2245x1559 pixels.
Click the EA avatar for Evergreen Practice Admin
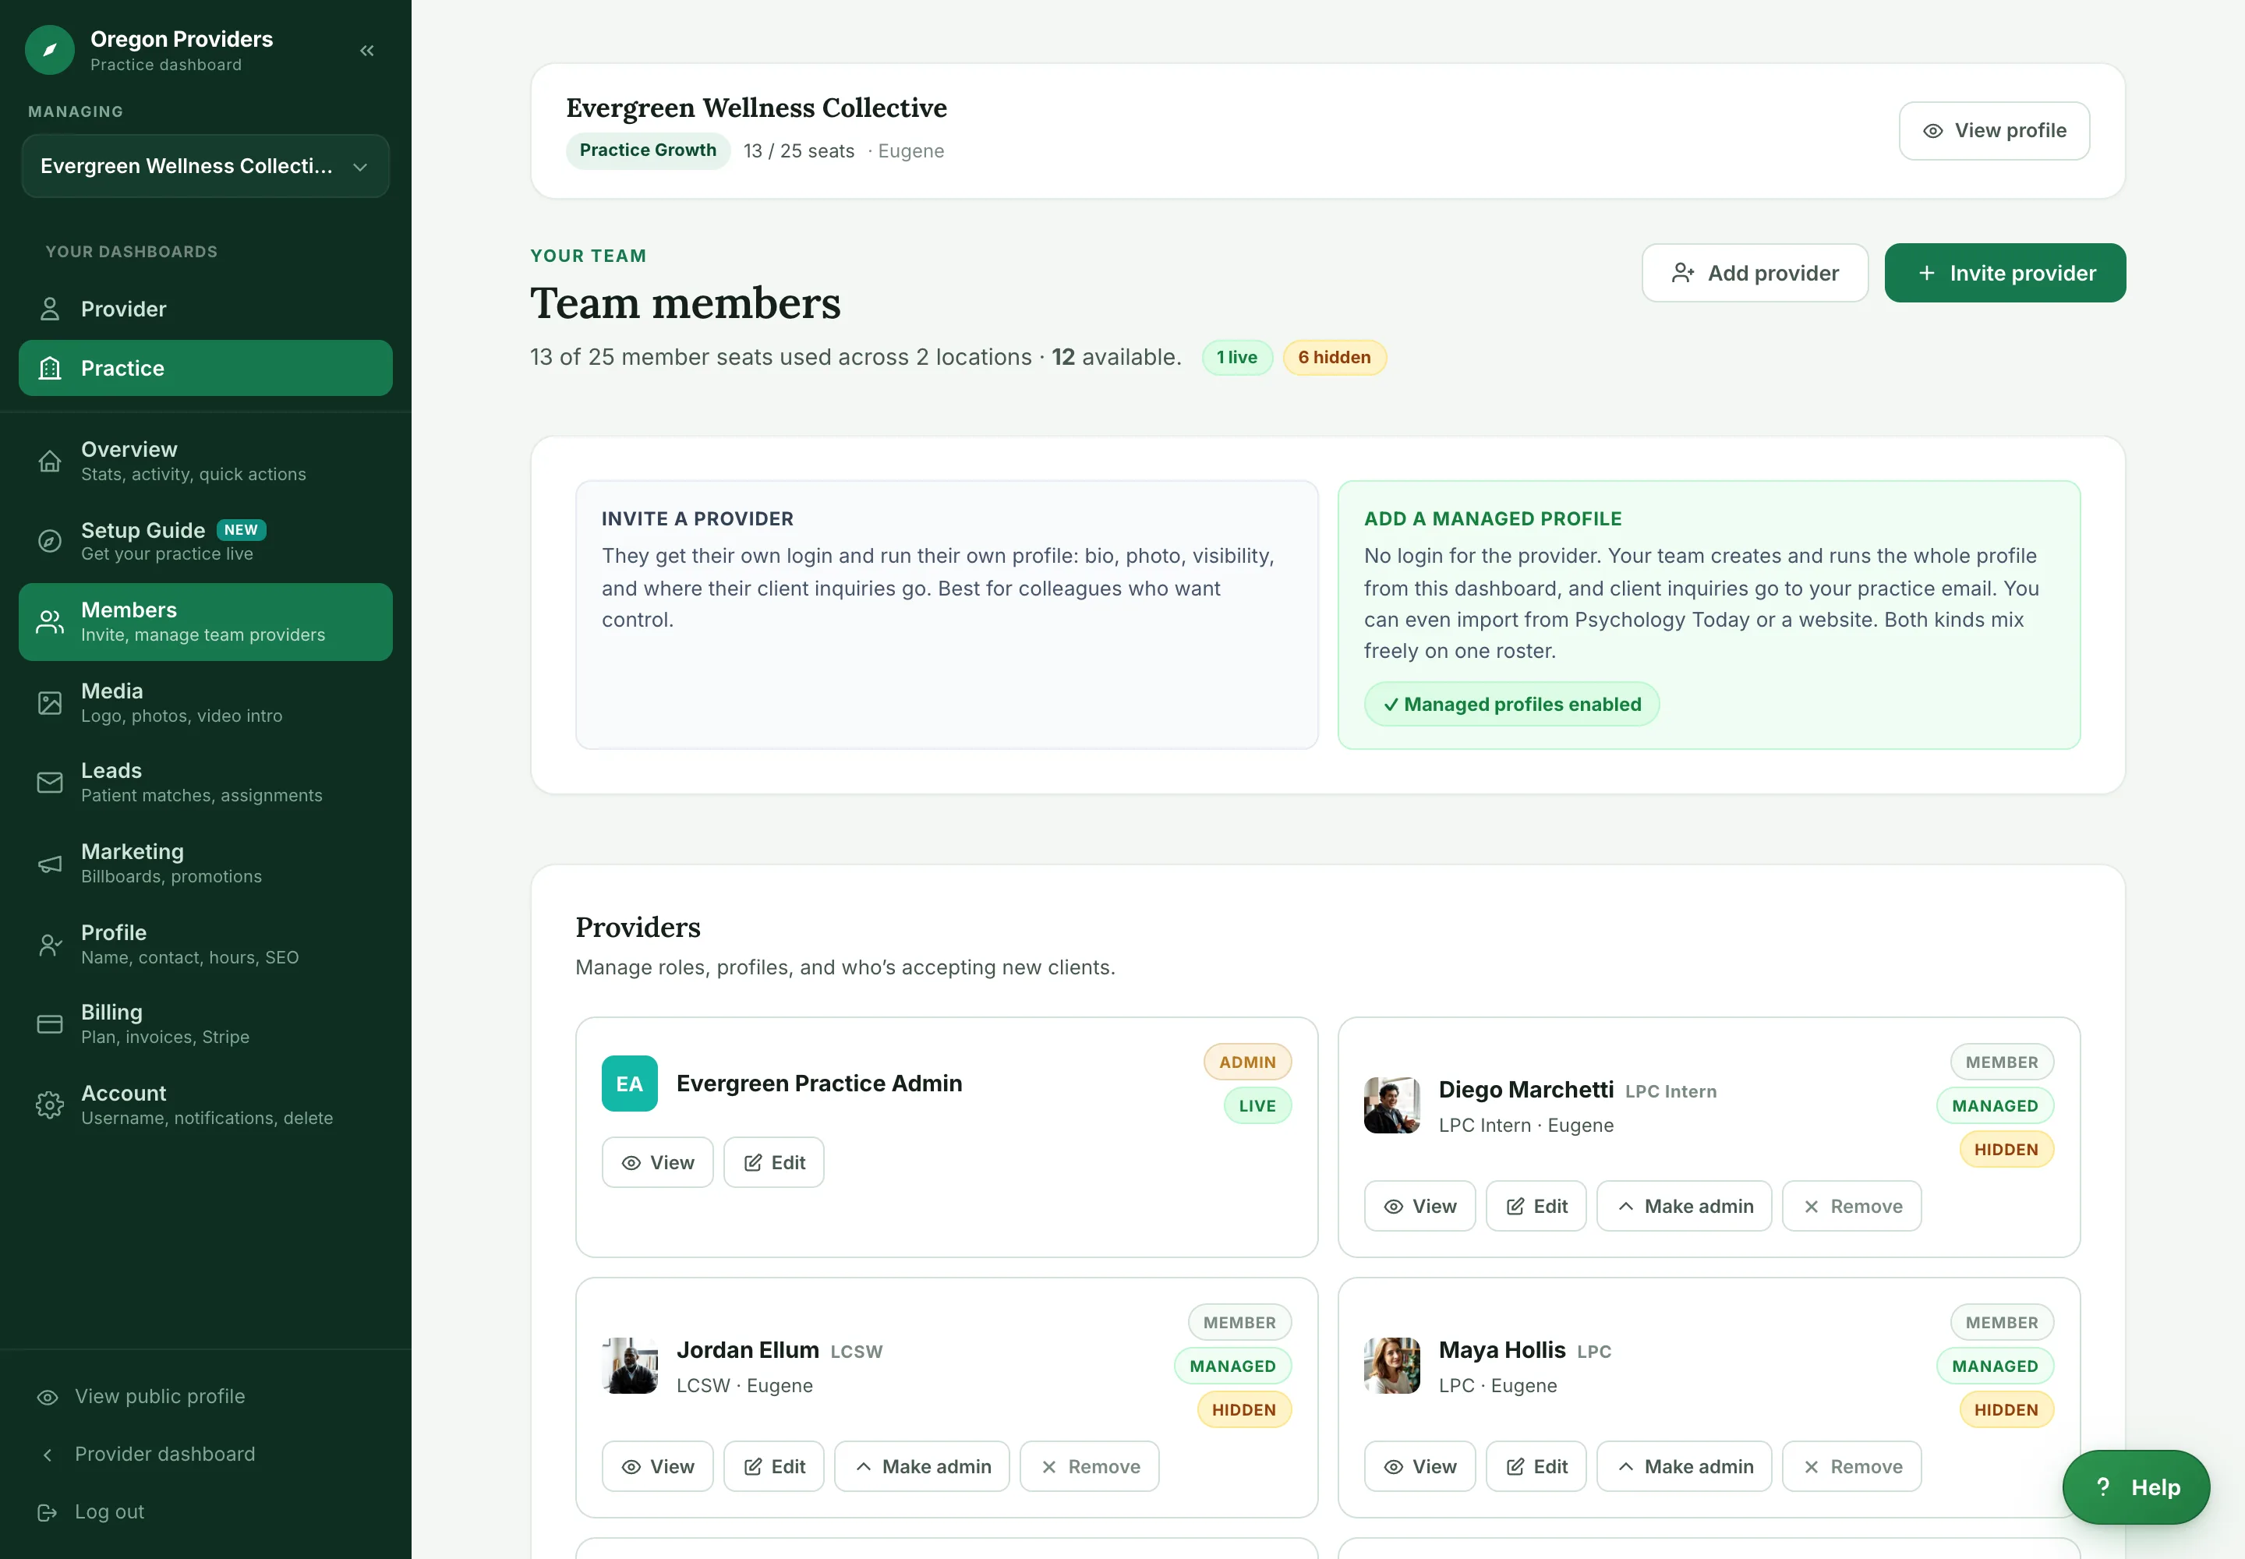(629, 1084)
